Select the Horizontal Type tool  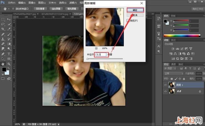(x=9, y=54)
